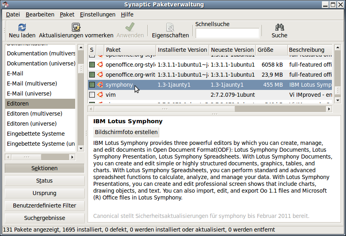Toggle the vim package status checkbox
Image resolution: width=346 pixels, height=236 pixels.
92,95
